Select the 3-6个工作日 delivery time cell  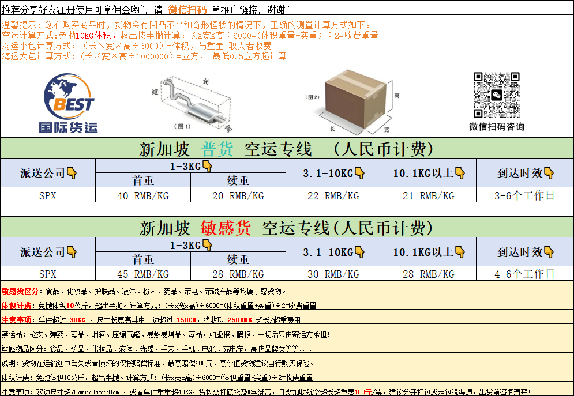(x=524, y=196)
